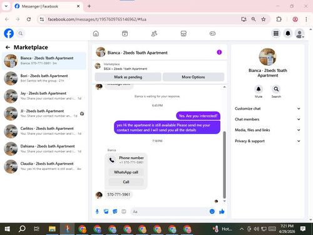313x235 pixels.
Task: Record a voice clip with microphone icon
Action: coord(97,212)
